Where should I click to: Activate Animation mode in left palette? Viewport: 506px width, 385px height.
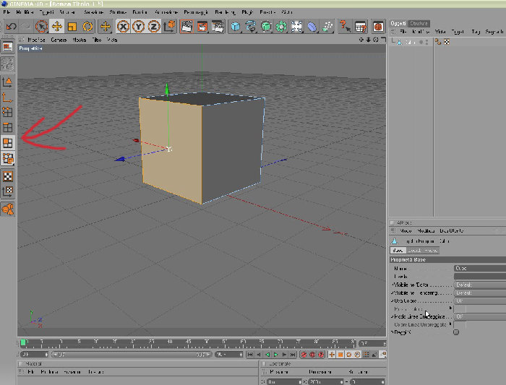click(x=8, y=209)
